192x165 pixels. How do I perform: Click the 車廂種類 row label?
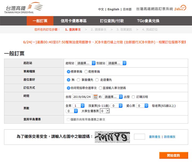click(x=29, y=71)
